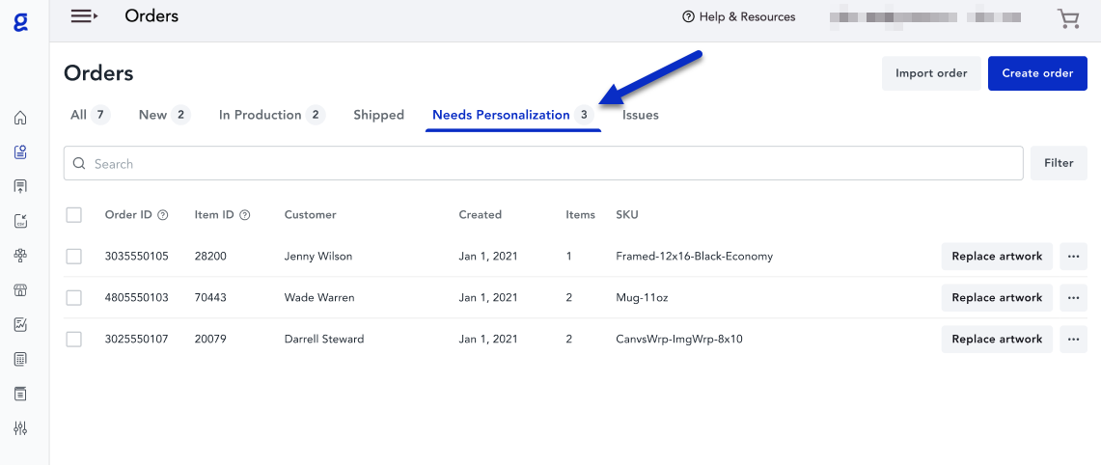
Task: Expand the hamburger navigation menu
Action: point(85,16)
